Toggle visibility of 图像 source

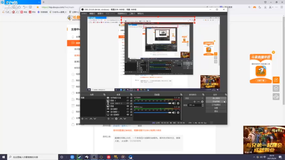click(128, 106)
